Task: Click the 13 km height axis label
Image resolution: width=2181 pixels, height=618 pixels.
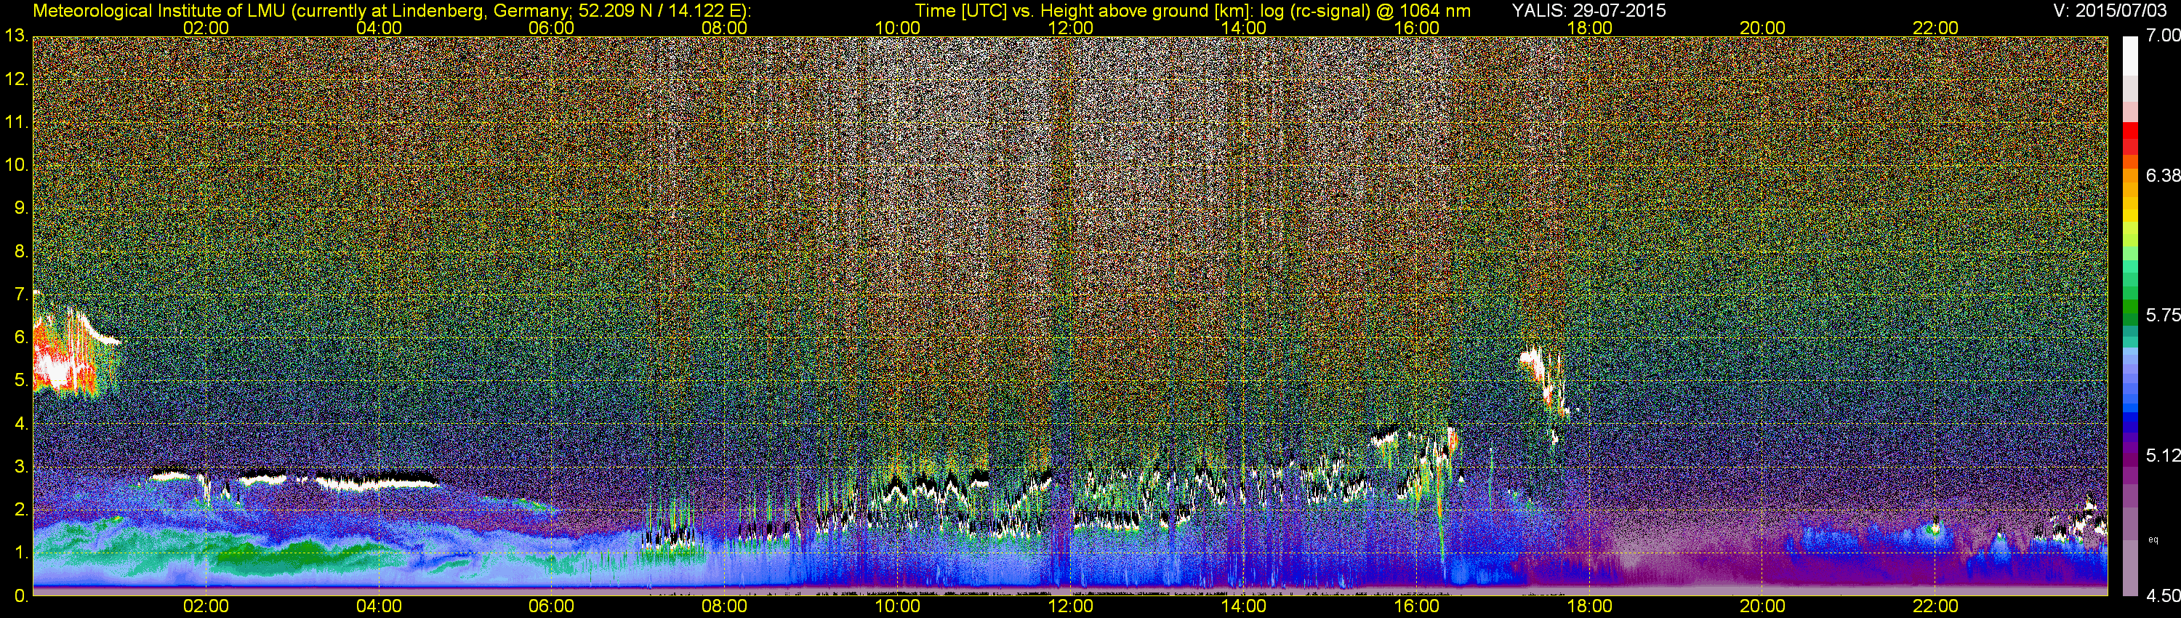Action: click(x=16, y=36)
